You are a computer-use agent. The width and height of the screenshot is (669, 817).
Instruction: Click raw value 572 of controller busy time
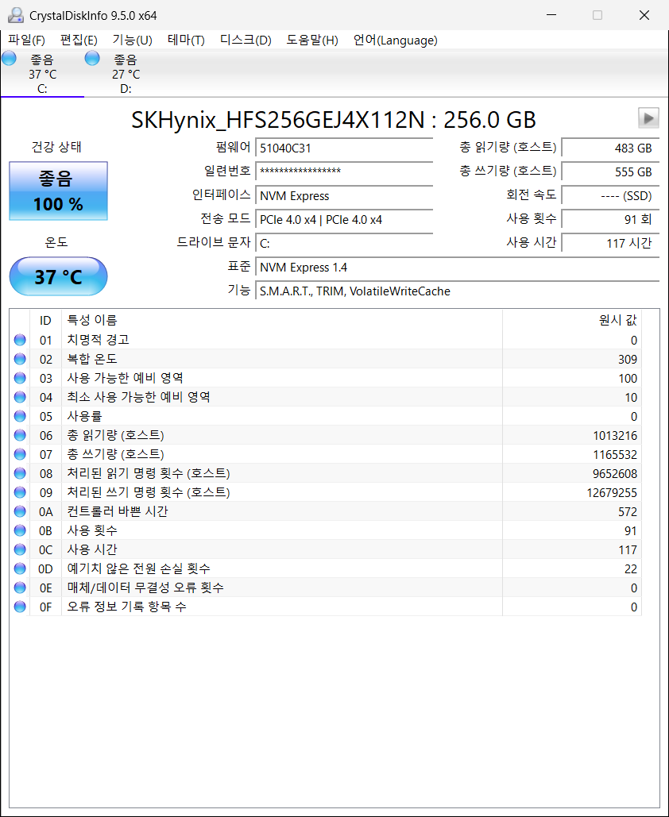[x=628, y=511]
